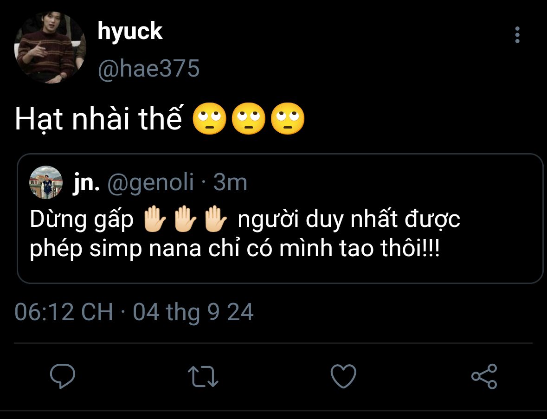
Task: Open the quoted tweet starting with "Dừng gấp"
Action: click(280, 234)
